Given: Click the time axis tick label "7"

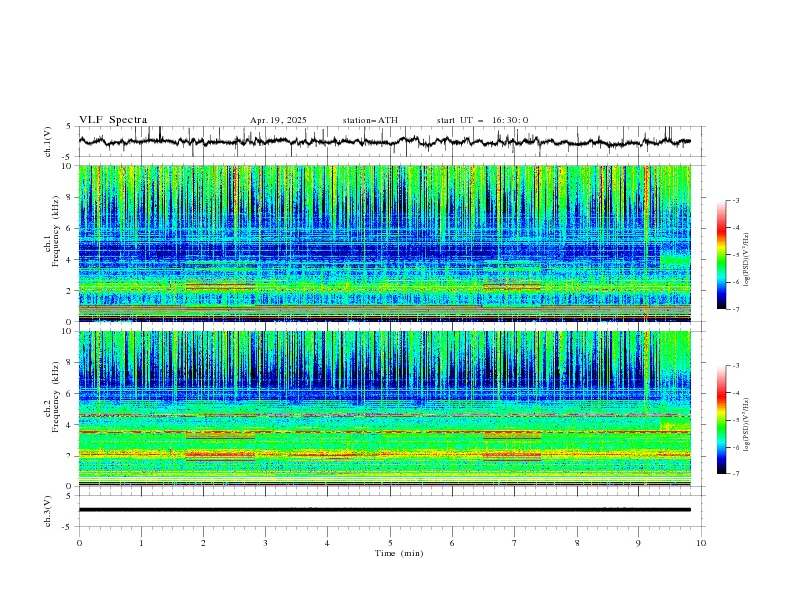Looking at the screenshot, I should click(x=515, y=543).
